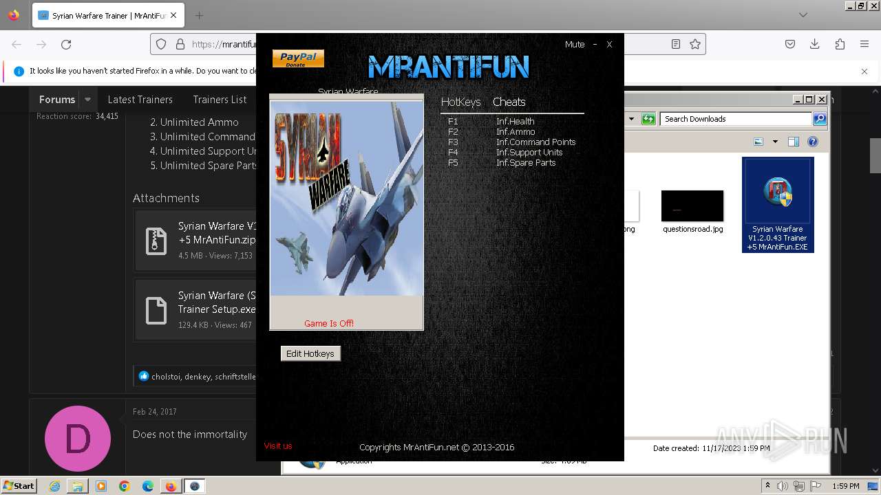The image size is (881, 495).
Task: Open Internet Explorer from taskbar
Action: coord(54,486)
